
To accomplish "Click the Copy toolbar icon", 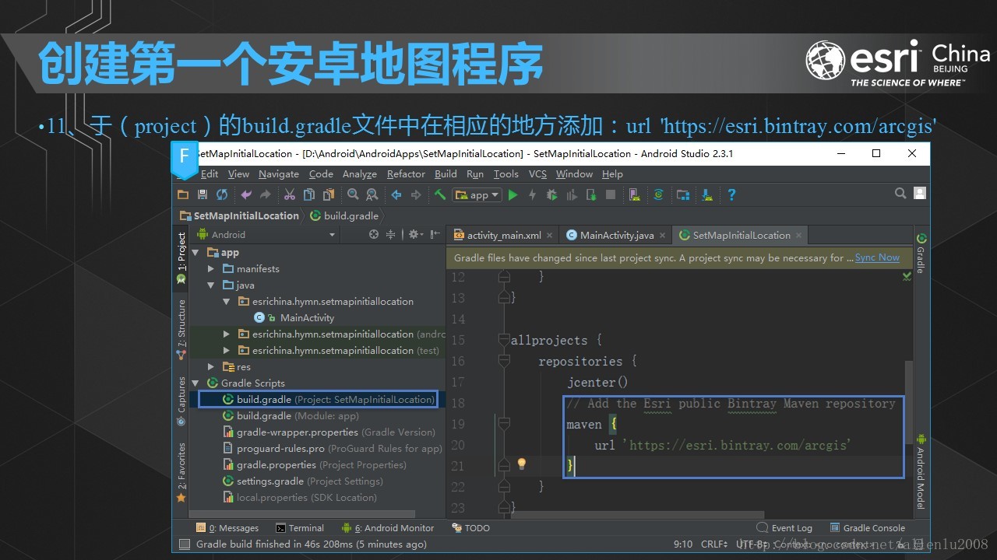I will pos(309,194).
